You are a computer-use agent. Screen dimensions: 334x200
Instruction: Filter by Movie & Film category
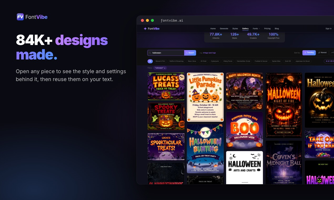[160, 61]
